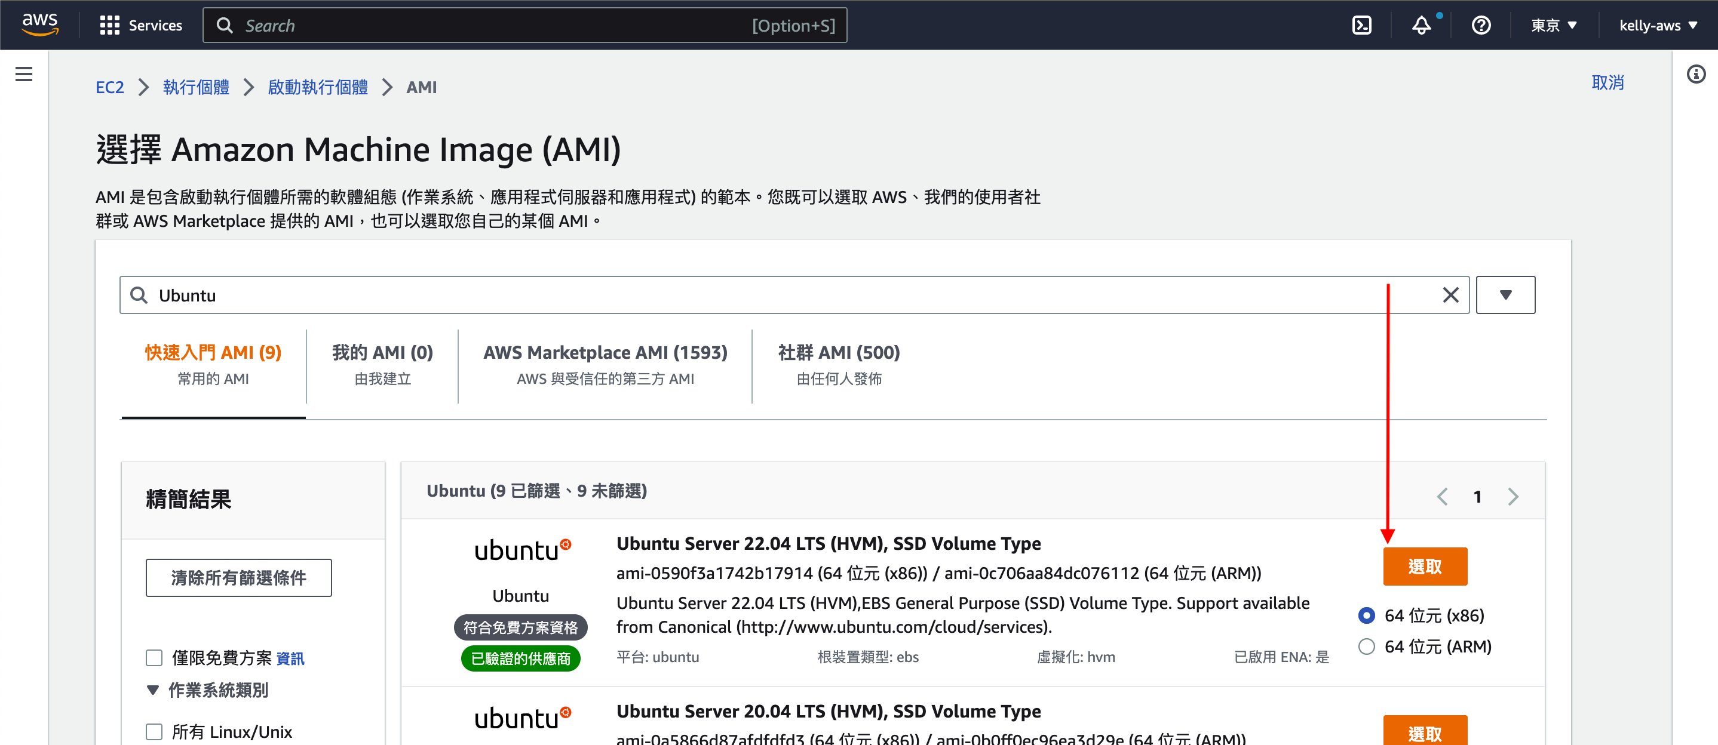The image size is (1718, 745).
Task: Launch CloudShell terminal icon
Action: pyautogui.click(x=1361, y=25)
